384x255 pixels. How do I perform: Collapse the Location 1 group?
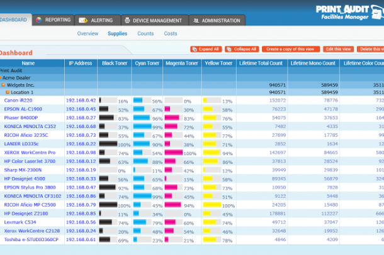[8, 92]
